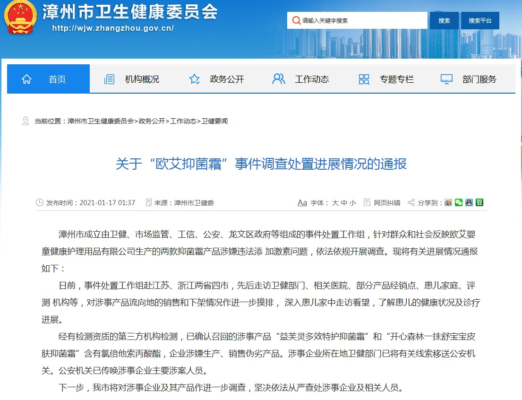Open the 政务公开 menu item

[x=227, y=79]
